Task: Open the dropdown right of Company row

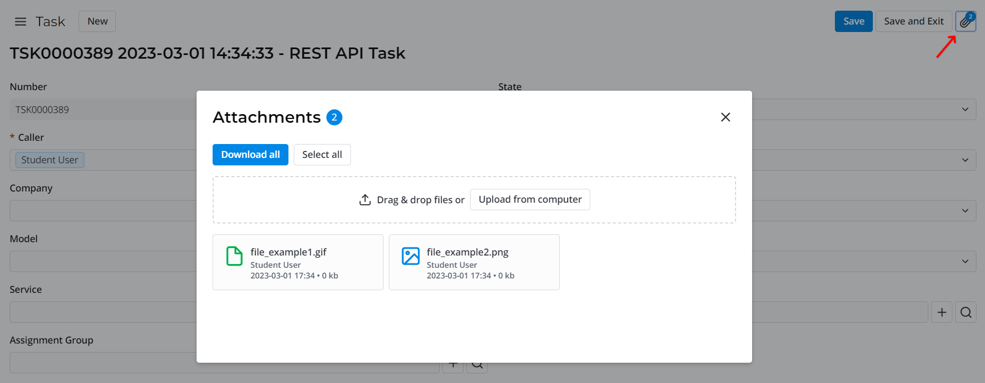Action: point(965,211)
